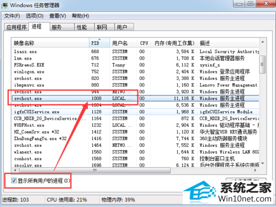Click the horizontal scrollbar right arrow
Screen dimensions: 276x207
[256, 171]
